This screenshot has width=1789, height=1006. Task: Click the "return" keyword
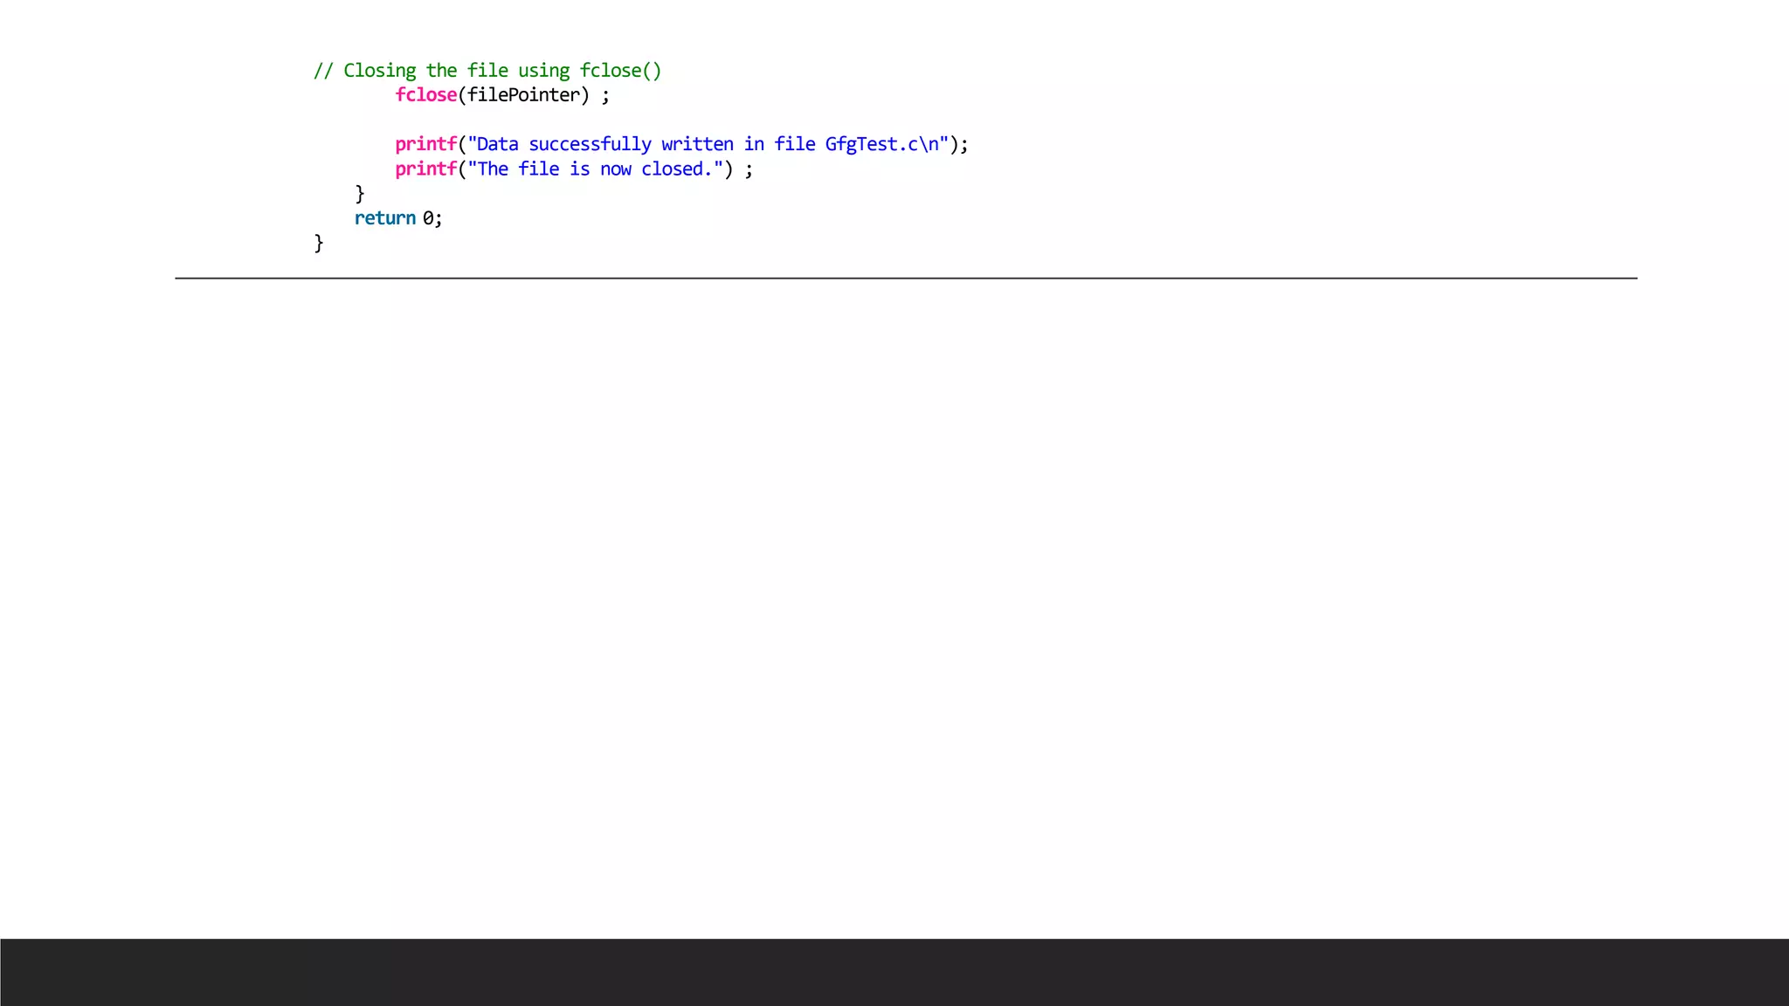385,218
